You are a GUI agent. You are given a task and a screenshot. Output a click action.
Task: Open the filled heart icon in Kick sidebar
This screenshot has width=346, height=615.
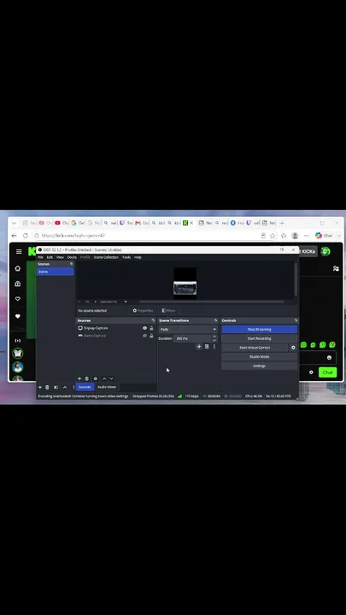coord(18,316)
